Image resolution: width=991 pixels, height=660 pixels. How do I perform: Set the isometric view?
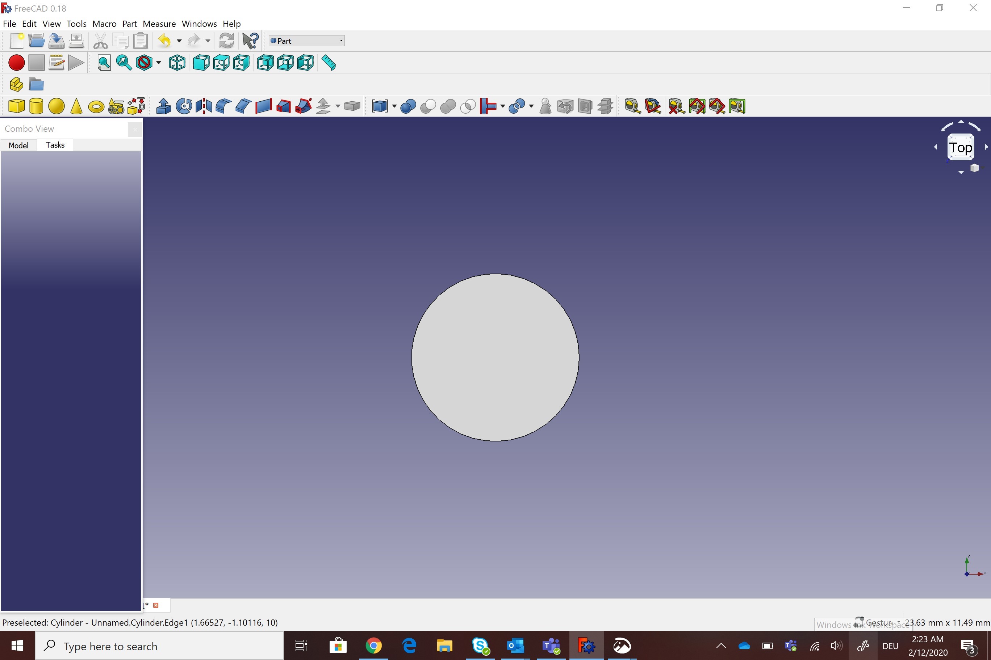(x=177, y=63)
